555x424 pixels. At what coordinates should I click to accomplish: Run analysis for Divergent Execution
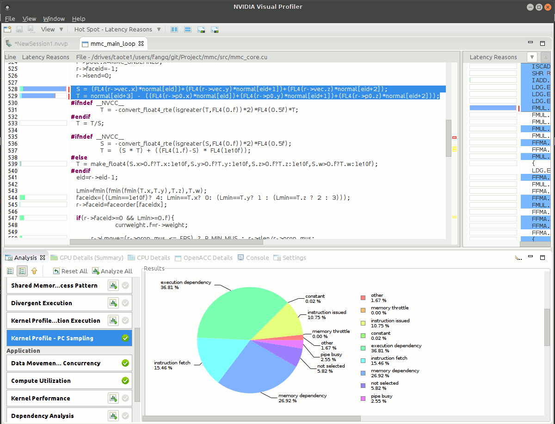pyautogui.click(x=113, y=303)
